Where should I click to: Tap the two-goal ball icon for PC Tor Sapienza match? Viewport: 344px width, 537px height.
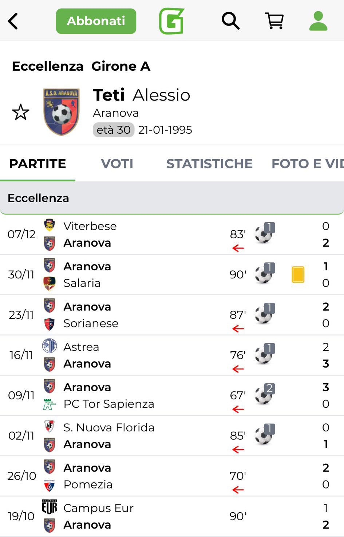[264, 395]
